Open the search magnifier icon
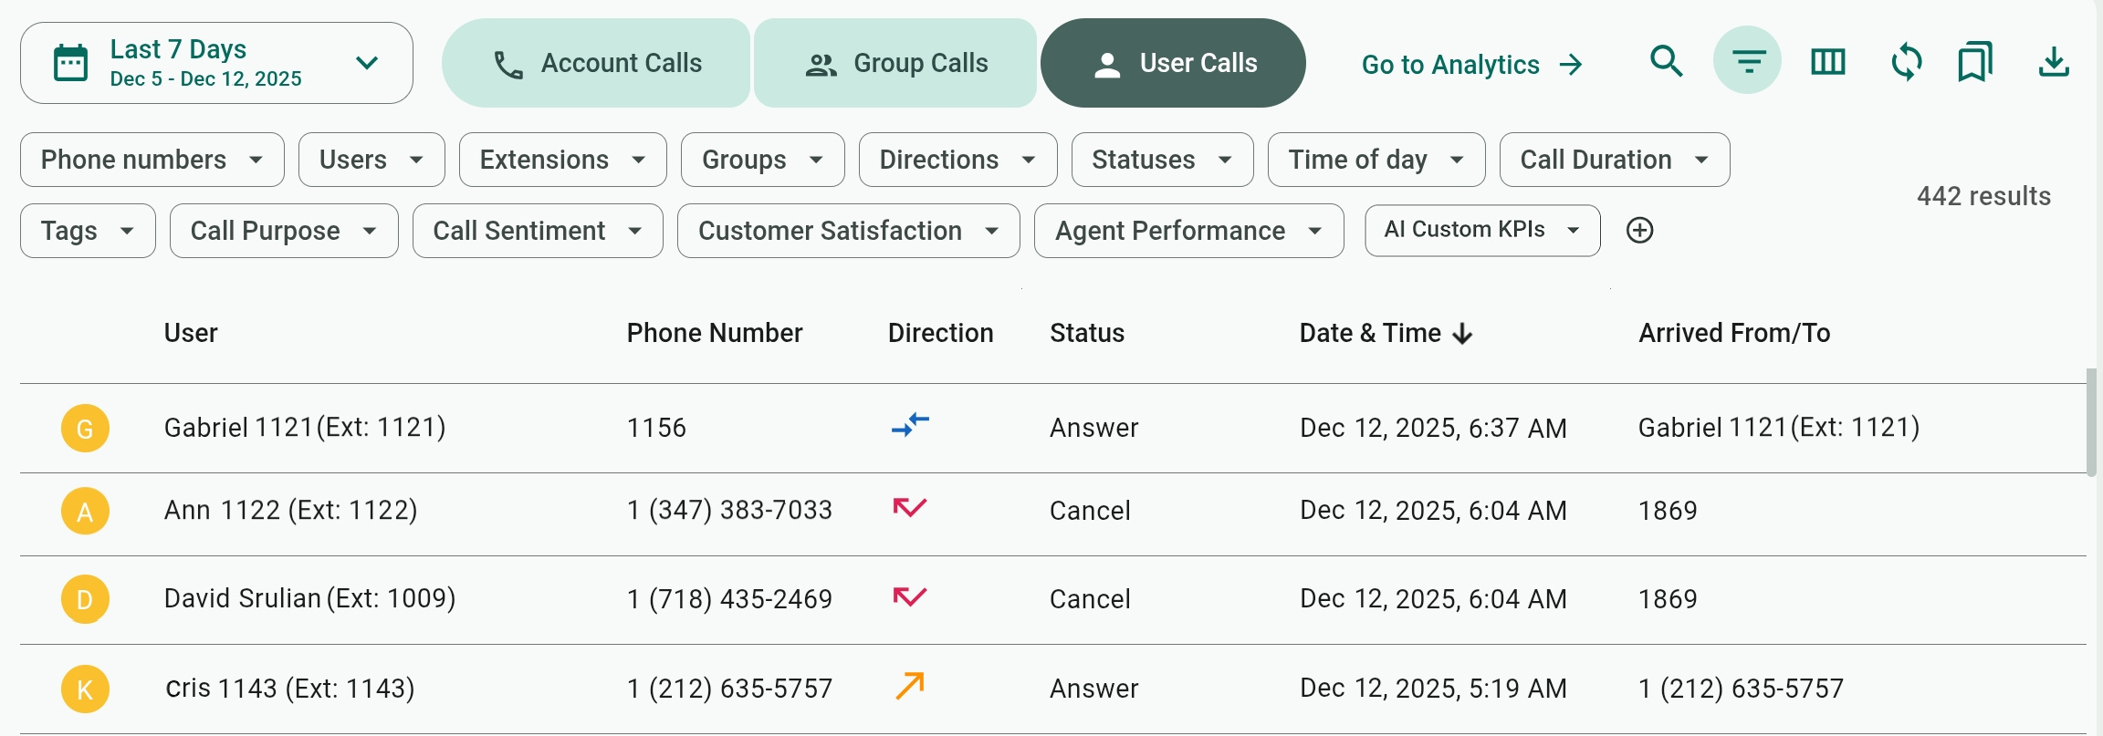 click(x=1667, y=62)
